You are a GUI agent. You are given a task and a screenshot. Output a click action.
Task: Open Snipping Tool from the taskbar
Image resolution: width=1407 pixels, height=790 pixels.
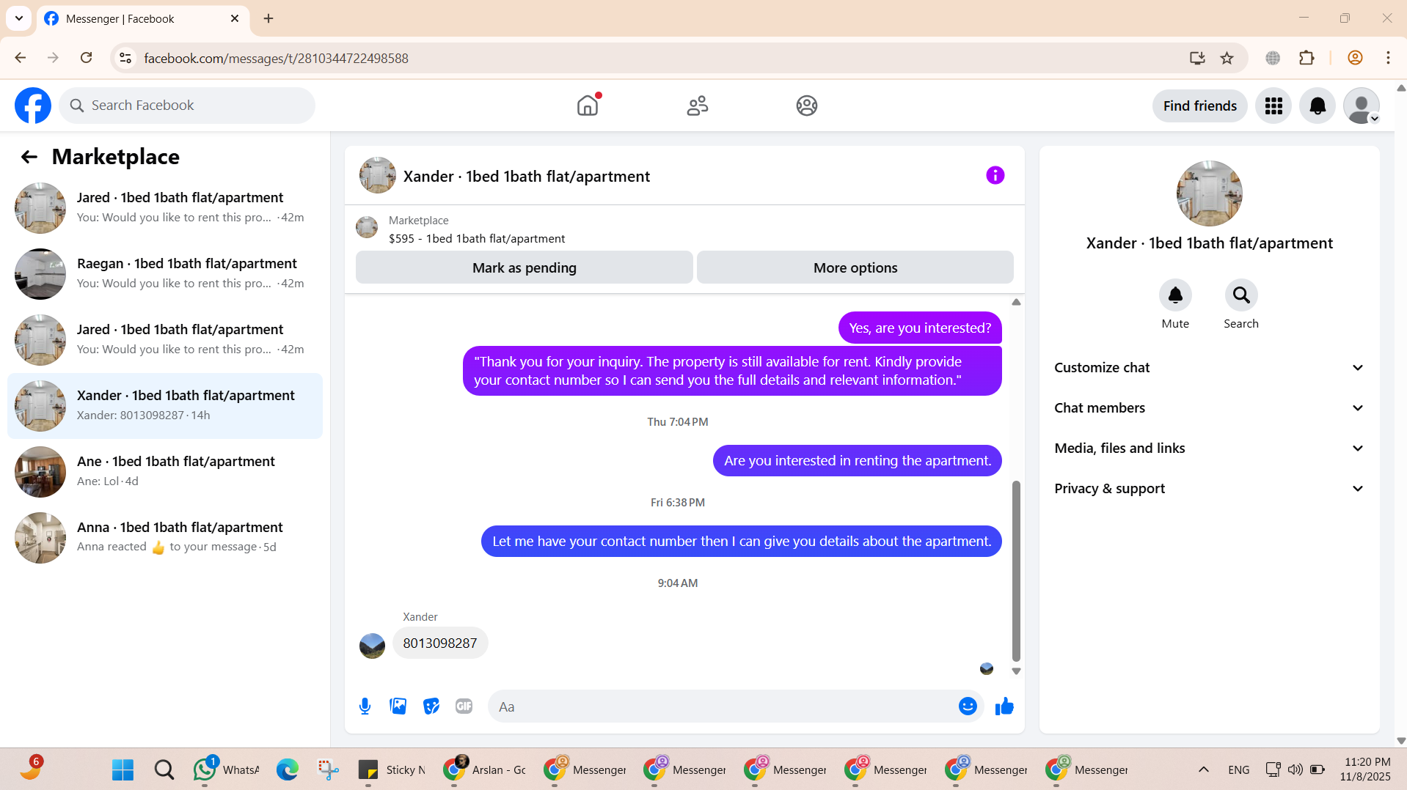(x=328, y=769)
